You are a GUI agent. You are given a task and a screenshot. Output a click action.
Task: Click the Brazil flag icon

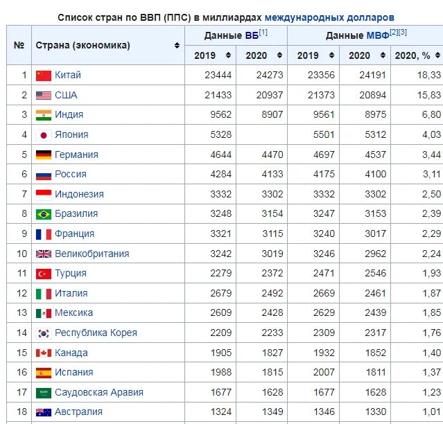[44, 214]
